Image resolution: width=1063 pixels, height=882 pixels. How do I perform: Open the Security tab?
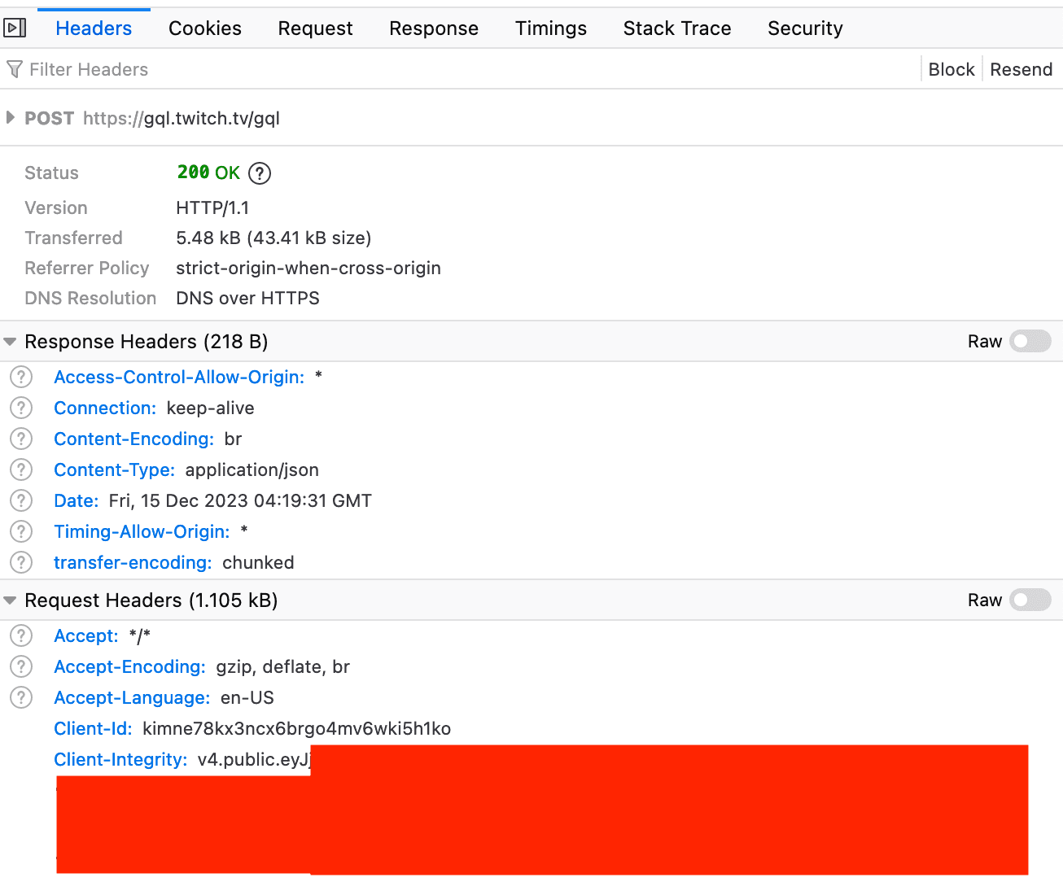pyautogui.click(x=805, y=28)
